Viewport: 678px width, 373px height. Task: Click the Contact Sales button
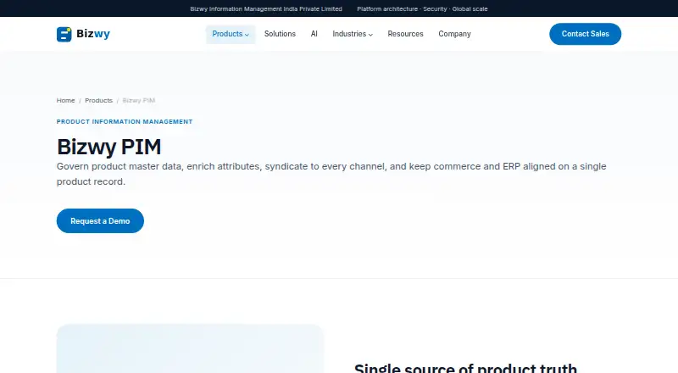(x=585, y=34)
